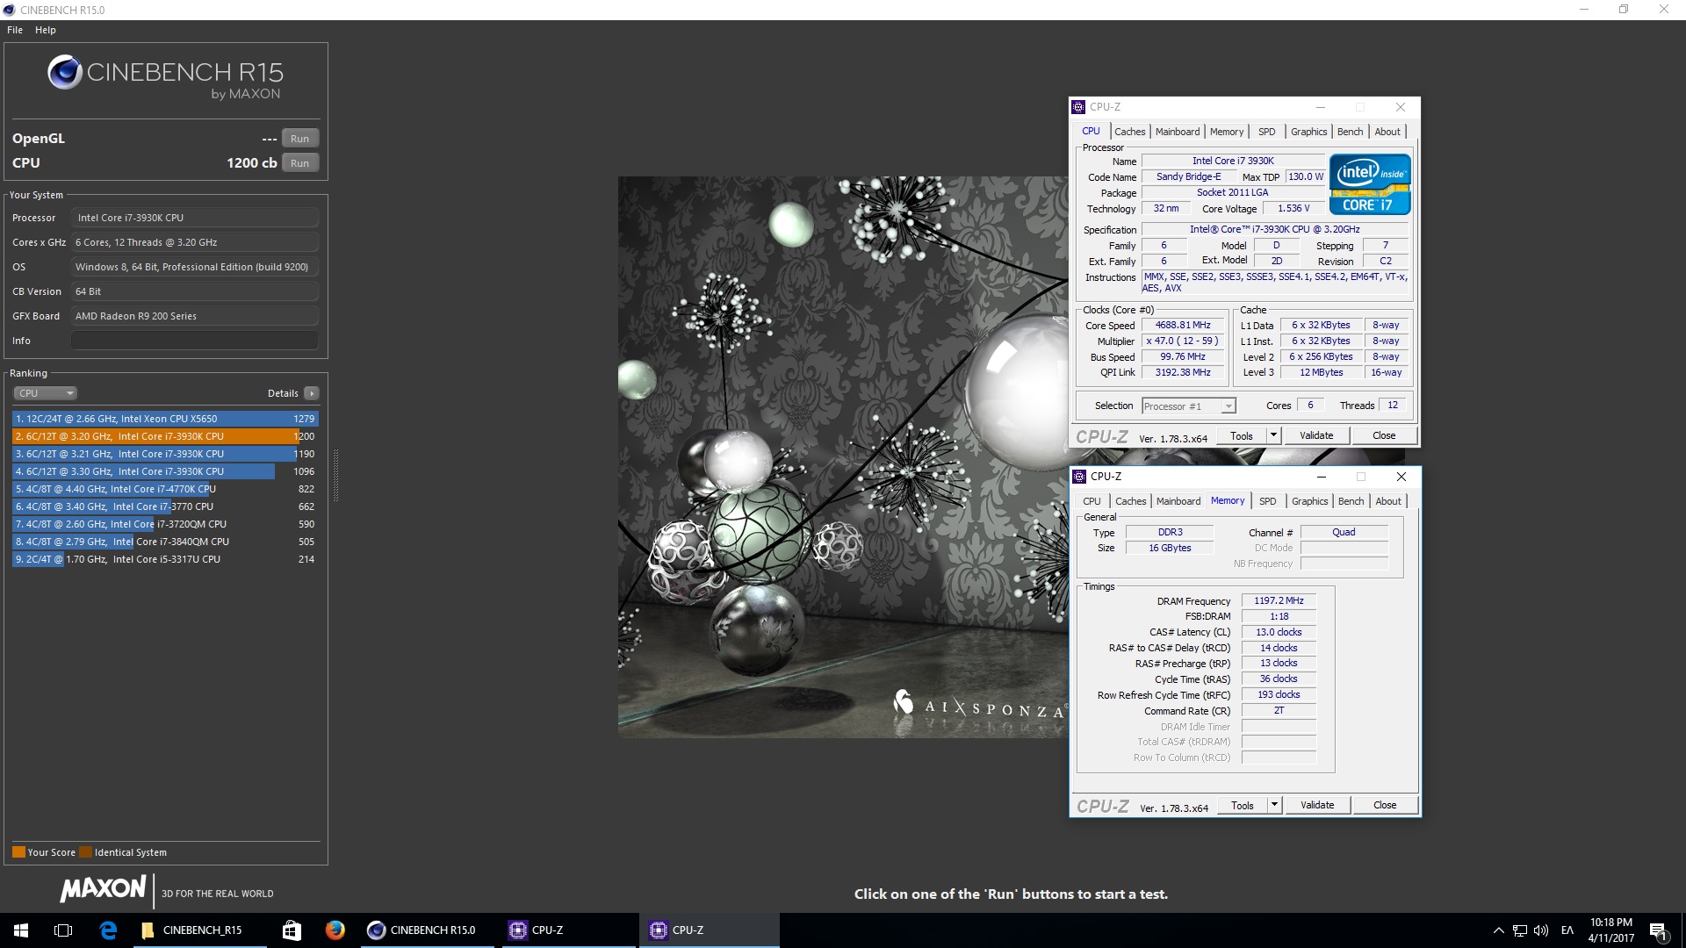The height and width of the screenshot is (948, 1686).
Task: Open the CPU ranking type dropdown
Action: pyautogui.click(x=46, y=393)
